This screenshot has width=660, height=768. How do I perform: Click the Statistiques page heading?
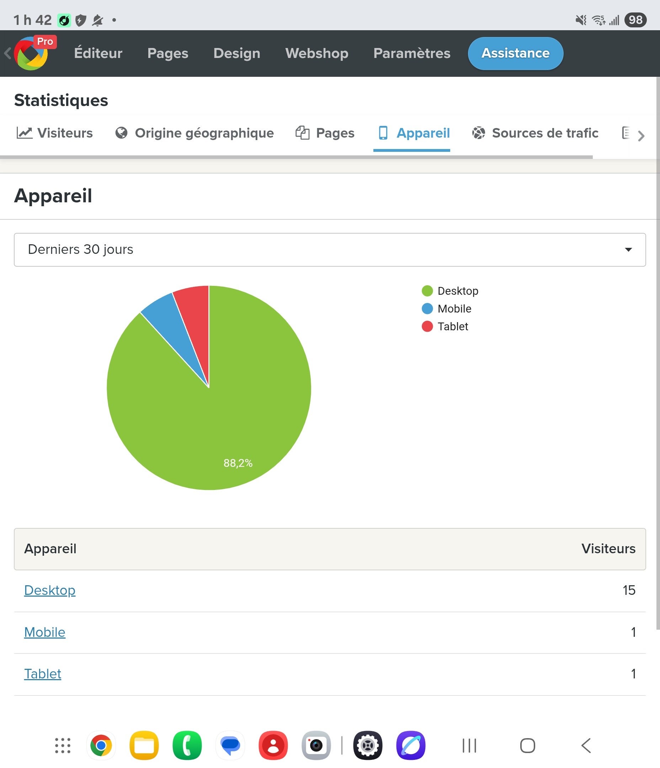tap(61, 100)
